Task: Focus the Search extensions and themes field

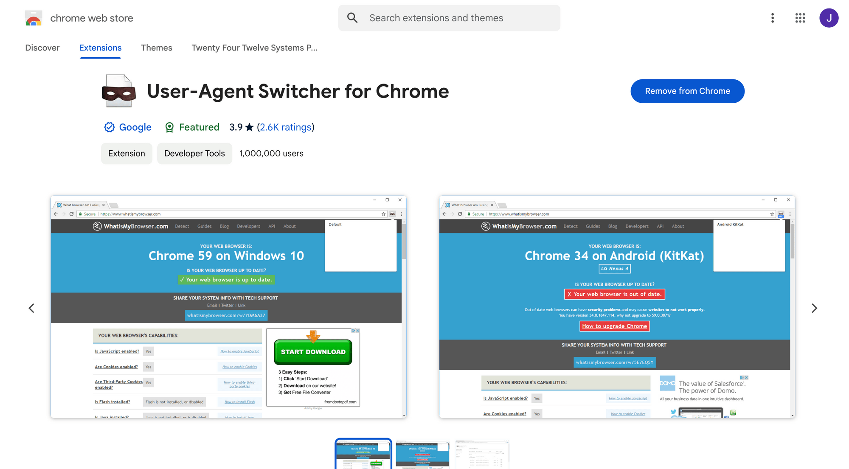Action: pos(449,18)
